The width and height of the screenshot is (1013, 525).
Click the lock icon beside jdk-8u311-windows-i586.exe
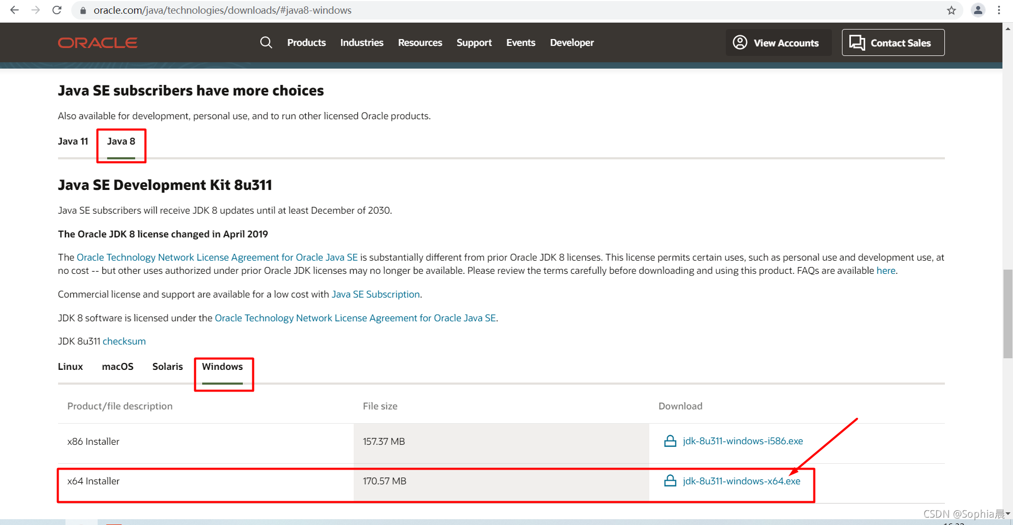pyautogui.click(x=670, y=441)
